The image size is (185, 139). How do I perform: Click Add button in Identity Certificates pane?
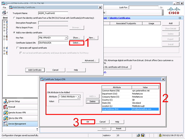171,23
